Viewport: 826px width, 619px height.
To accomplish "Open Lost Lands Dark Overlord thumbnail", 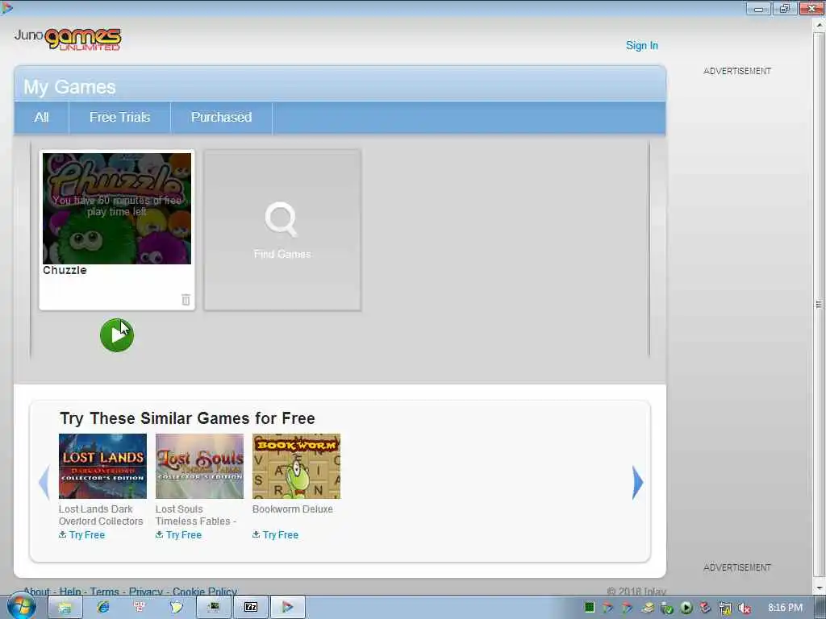I will tap(102, 466).
